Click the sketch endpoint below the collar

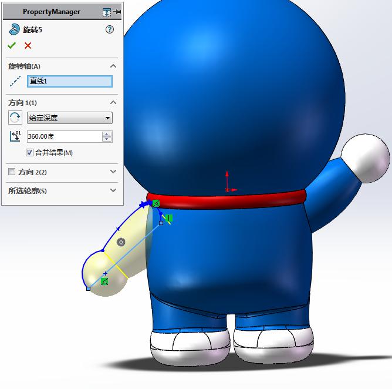(161, 223)
